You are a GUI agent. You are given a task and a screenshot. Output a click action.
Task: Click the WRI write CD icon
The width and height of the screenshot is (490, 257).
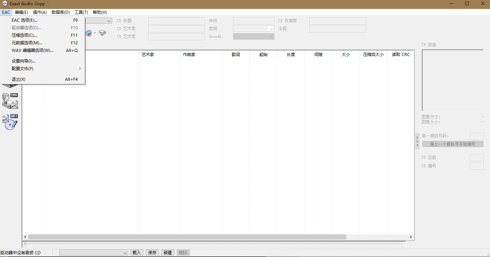pyautogui.click(x=10, y=122)
